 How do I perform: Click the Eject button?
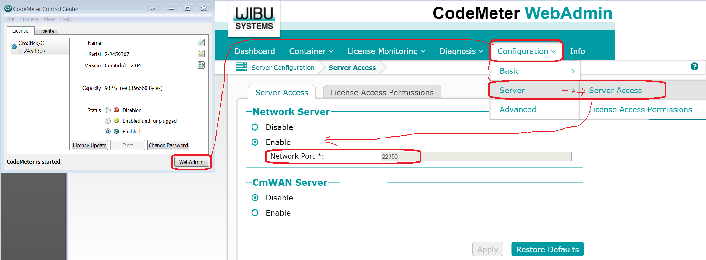click(x=128, y=145)
